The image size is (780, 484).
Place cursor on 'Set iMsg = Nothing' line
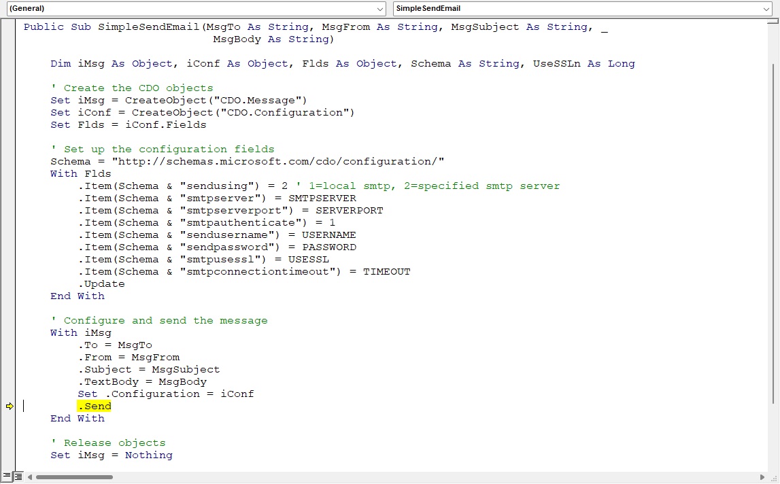pyautogui.click(x=112, y=455)
